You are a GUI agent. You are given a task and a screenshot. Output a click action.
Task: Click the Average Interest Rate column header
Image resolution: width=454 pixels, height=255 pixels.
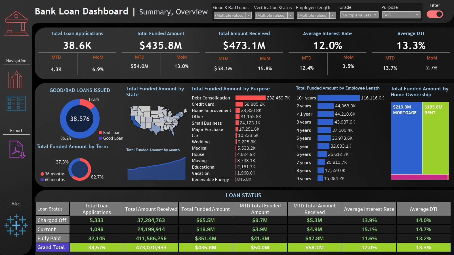pyautogui.click(x=369, y=209)
